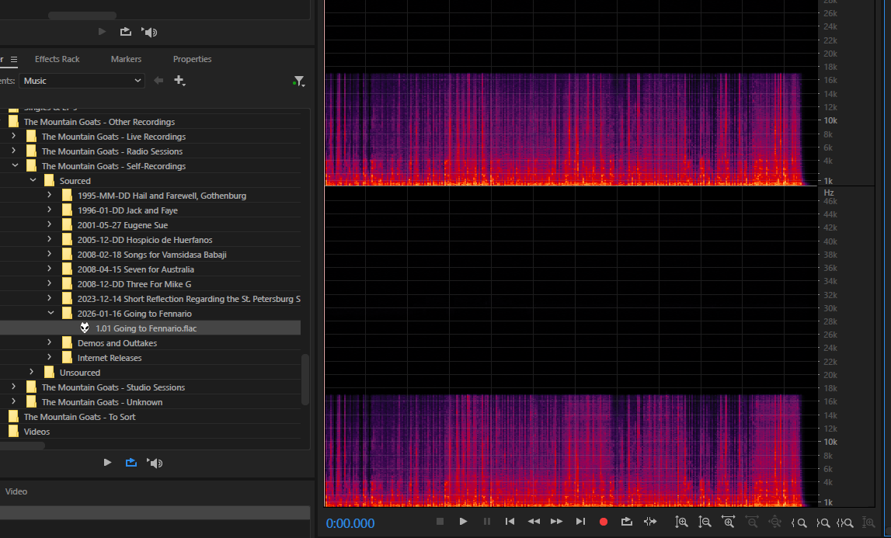
Task: Move playhead to previous marker
Action: click(510, 522)
